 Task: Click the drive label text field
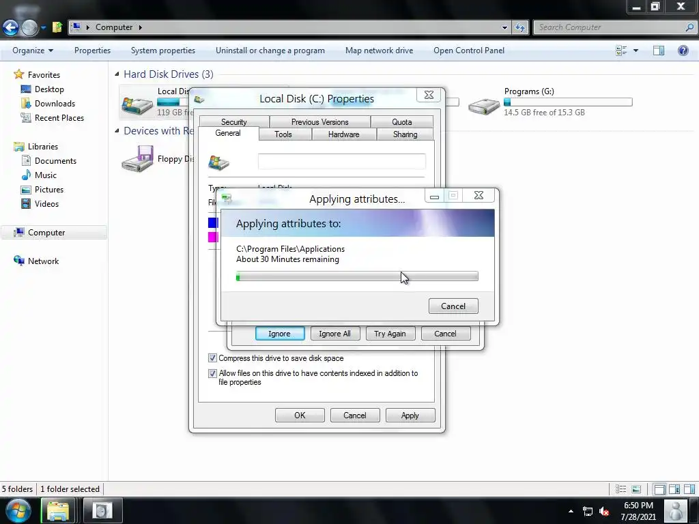click(x=342, y=161)
